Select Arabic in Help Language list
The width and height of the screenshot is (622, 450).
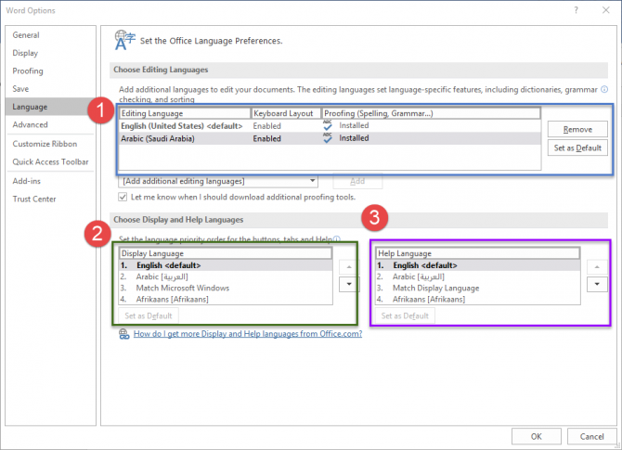[x=478, y=276]
